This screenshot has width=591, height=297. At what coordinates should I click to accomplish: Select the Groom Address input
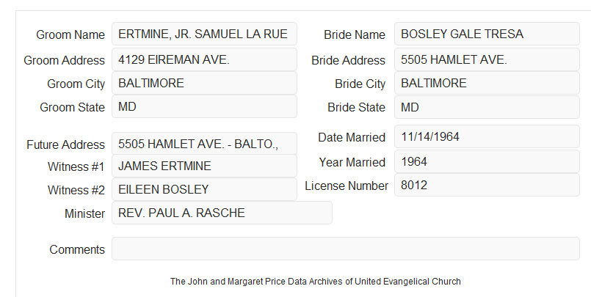[204, 59]
